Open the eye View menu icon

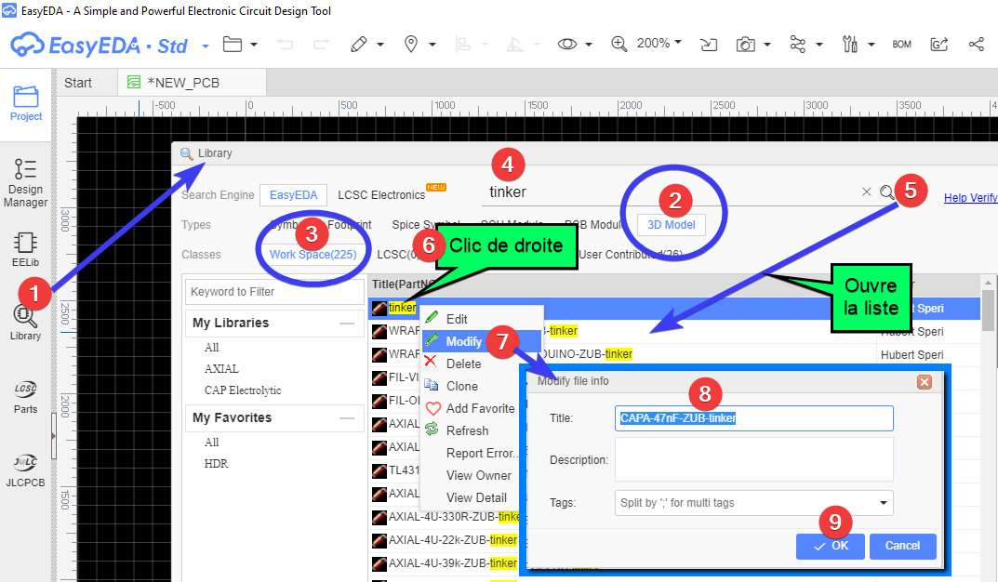tap(567, 44)
